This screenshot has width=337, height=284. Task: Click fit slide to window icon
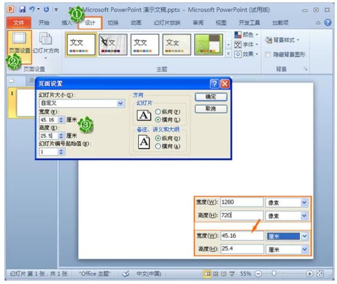pyautogui.click(x=320, y=273)
